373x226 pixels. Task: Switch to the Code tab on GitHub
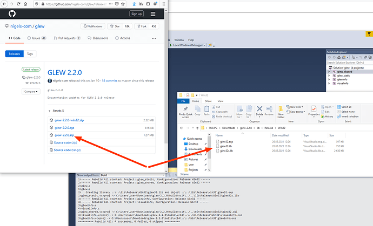click(14, 38)
